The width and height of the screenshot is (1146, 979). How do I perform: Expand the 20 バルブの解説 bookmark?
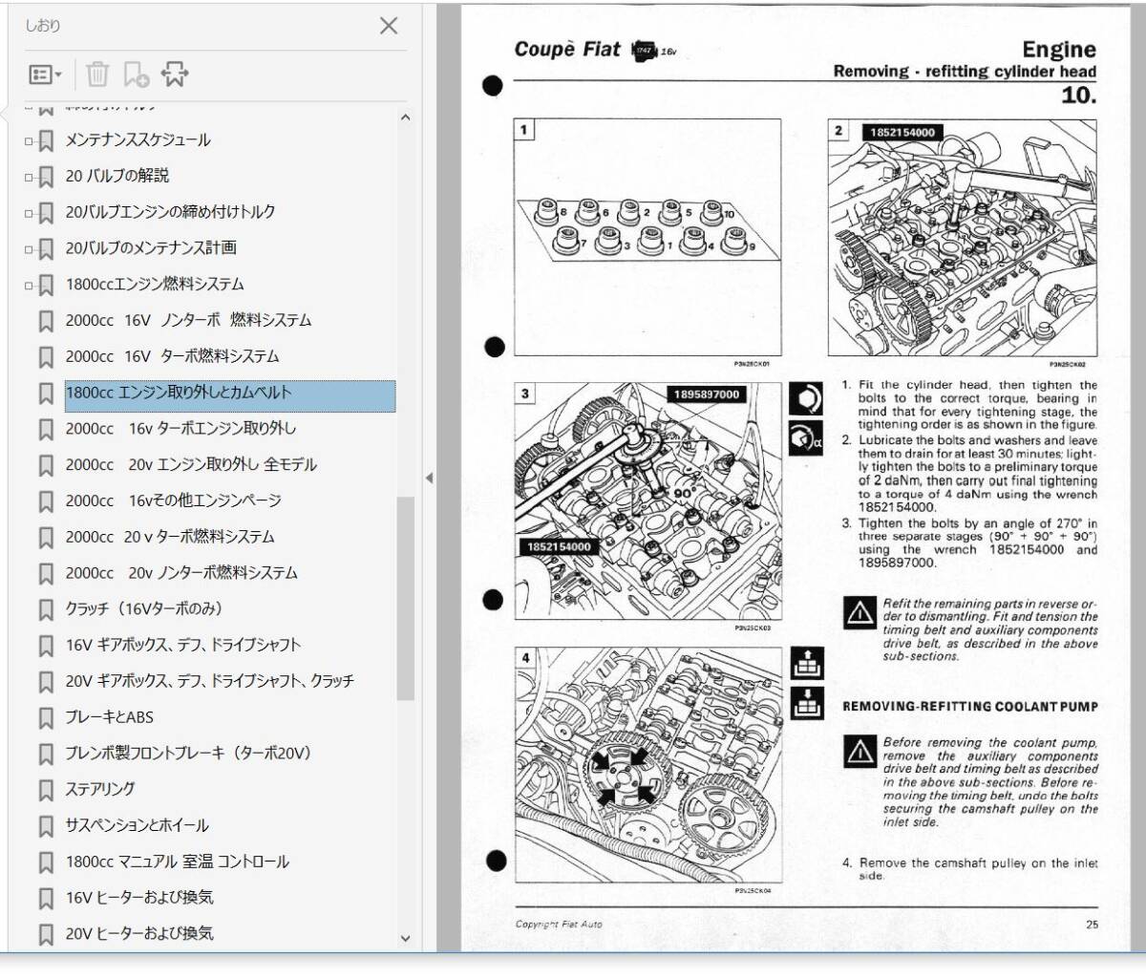(29, 178)
